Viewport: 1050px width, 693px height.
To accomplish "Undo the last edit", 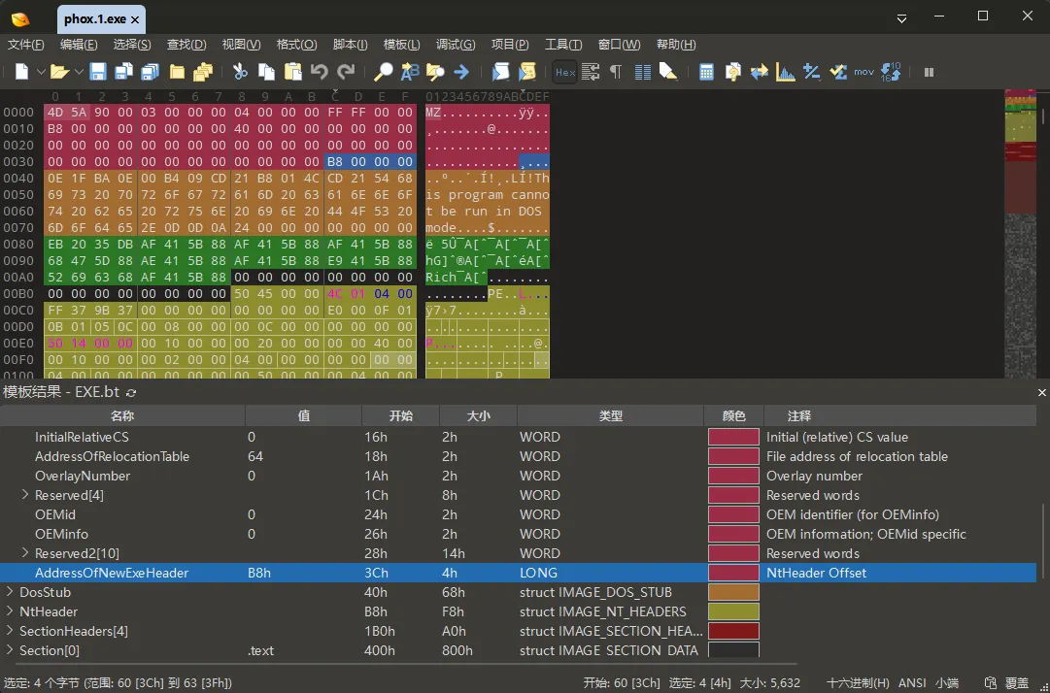I will pyautogui.click(x=320, y=72).
